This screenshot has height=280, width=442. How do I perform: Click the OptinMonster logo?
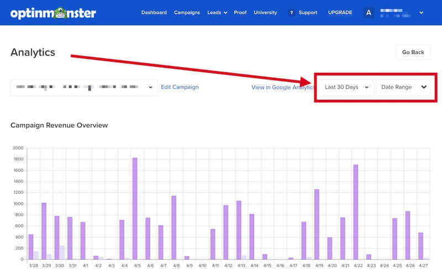point(53,13)
